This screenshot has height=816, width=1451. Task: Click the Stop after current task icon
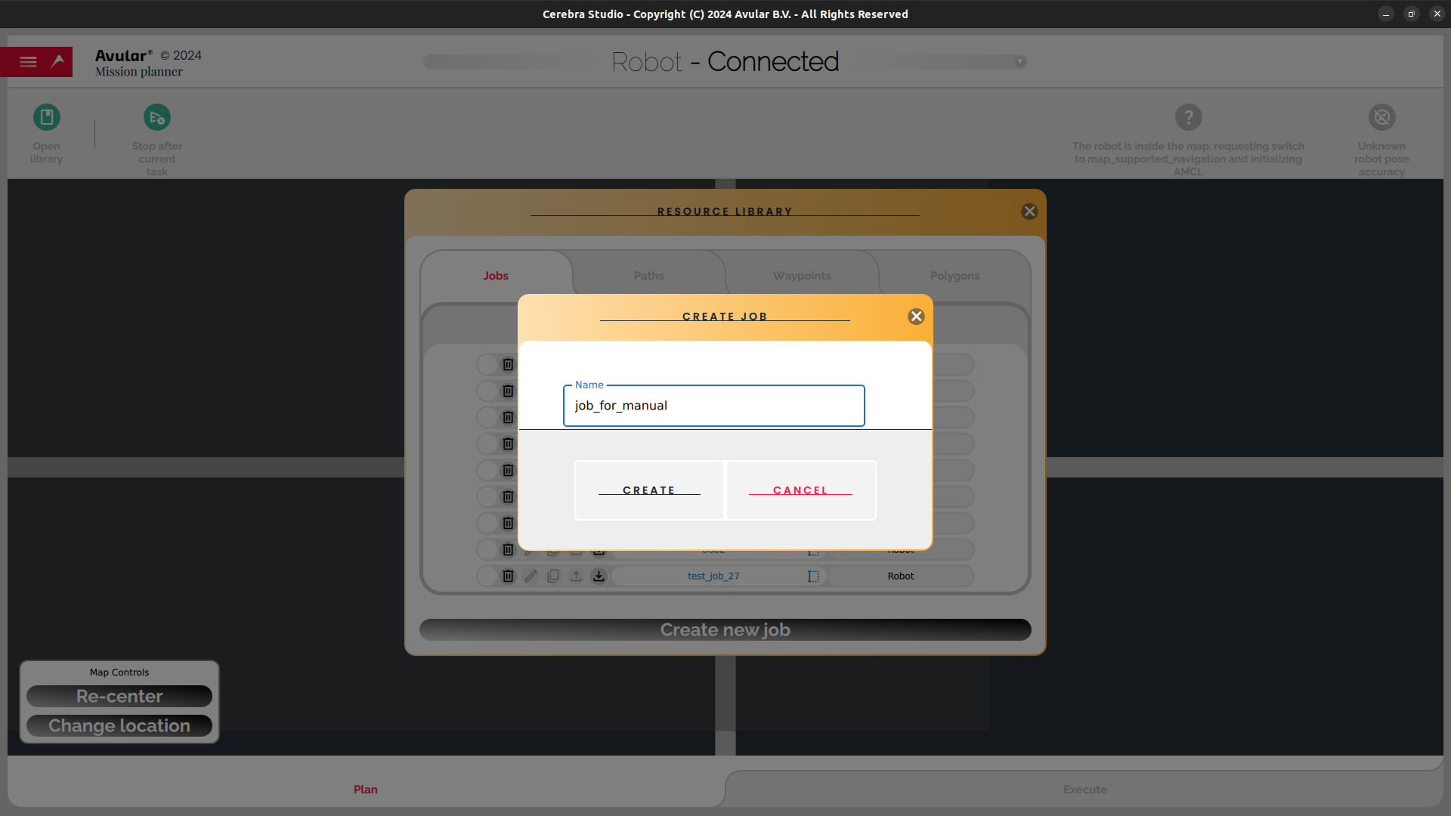[156, 118]
